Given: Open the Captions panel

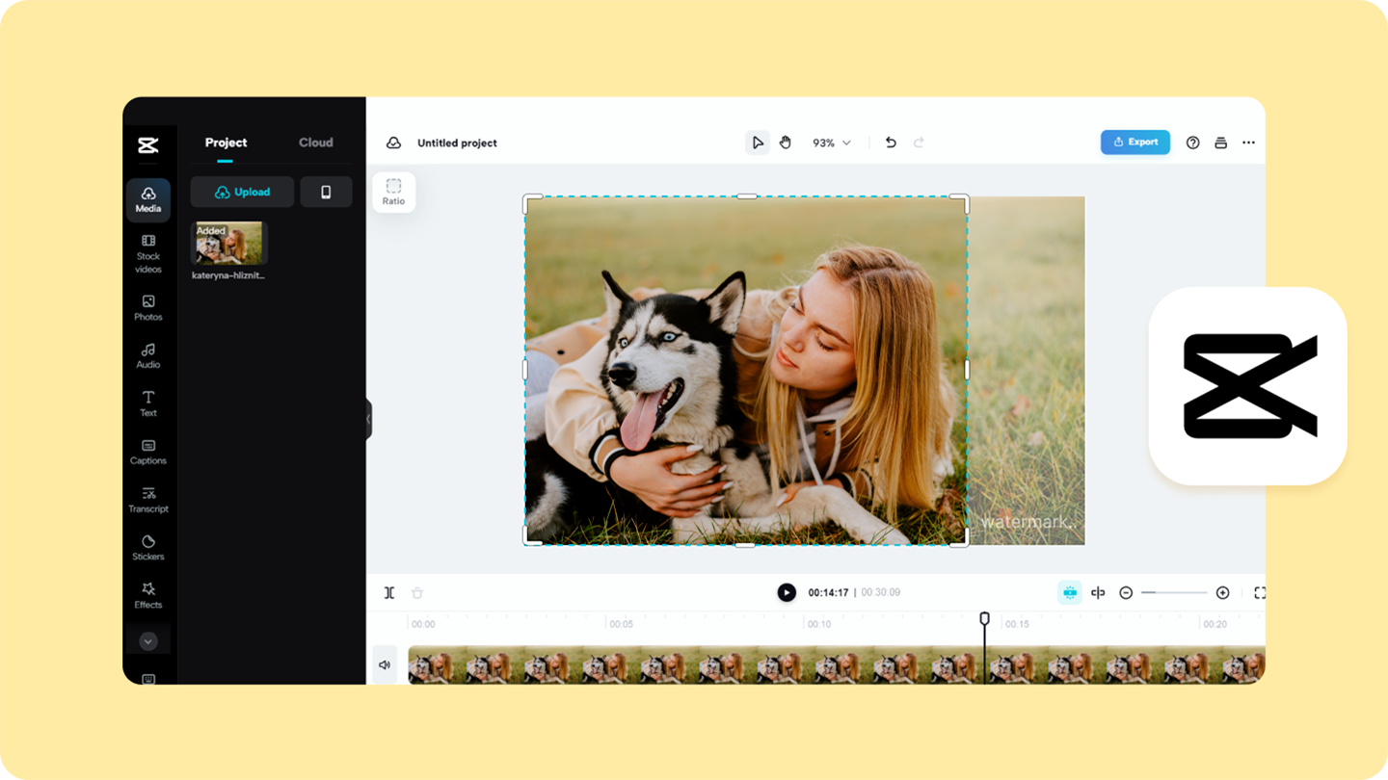Looking at the screenshot, I should pos(148,453).
